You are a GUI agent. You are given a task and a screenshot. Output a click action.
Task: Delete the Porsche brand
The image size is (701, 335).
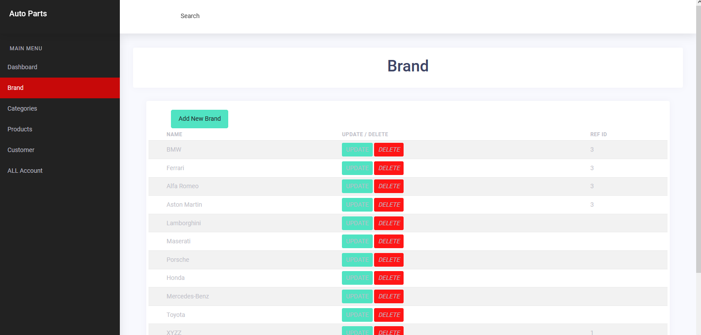click(389, 260)
